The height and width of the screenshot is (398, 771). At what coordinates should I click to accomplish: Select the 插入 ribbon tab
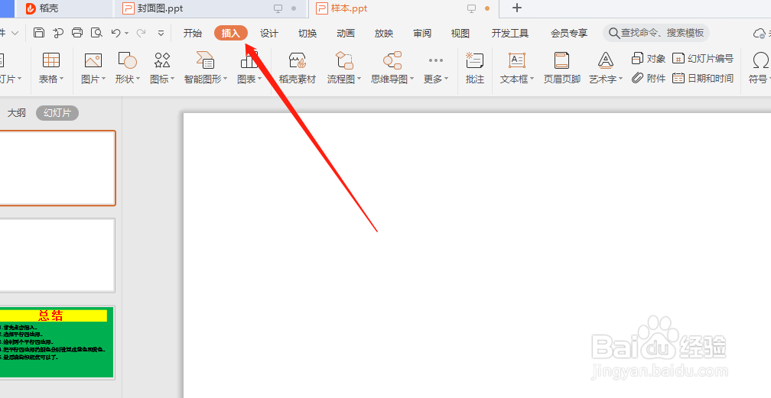point(231,34)
